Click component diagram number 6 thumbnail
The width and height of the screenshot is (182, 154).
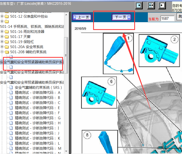99,93
